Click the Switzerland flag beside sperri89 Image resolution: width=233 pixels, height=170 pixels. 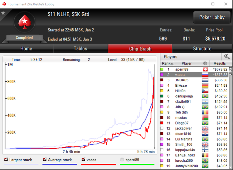[x=205, y=69]
